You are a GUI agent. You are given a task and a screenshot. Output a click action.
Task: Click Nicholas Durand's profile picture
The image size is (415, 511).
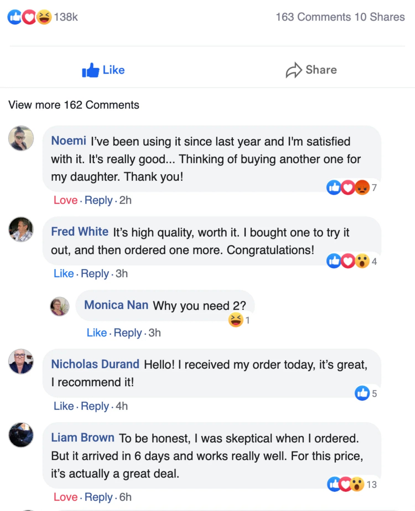21,361
